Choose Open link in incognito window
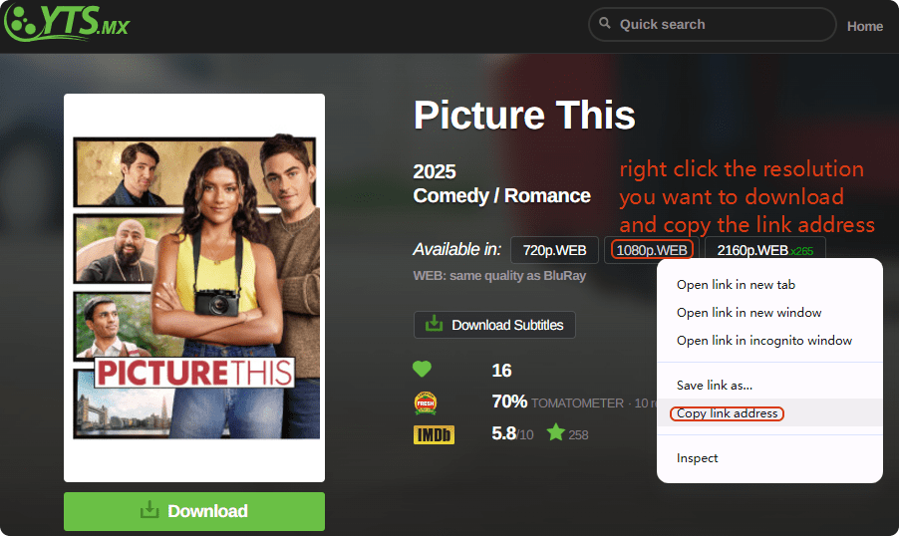 [763, 341]
